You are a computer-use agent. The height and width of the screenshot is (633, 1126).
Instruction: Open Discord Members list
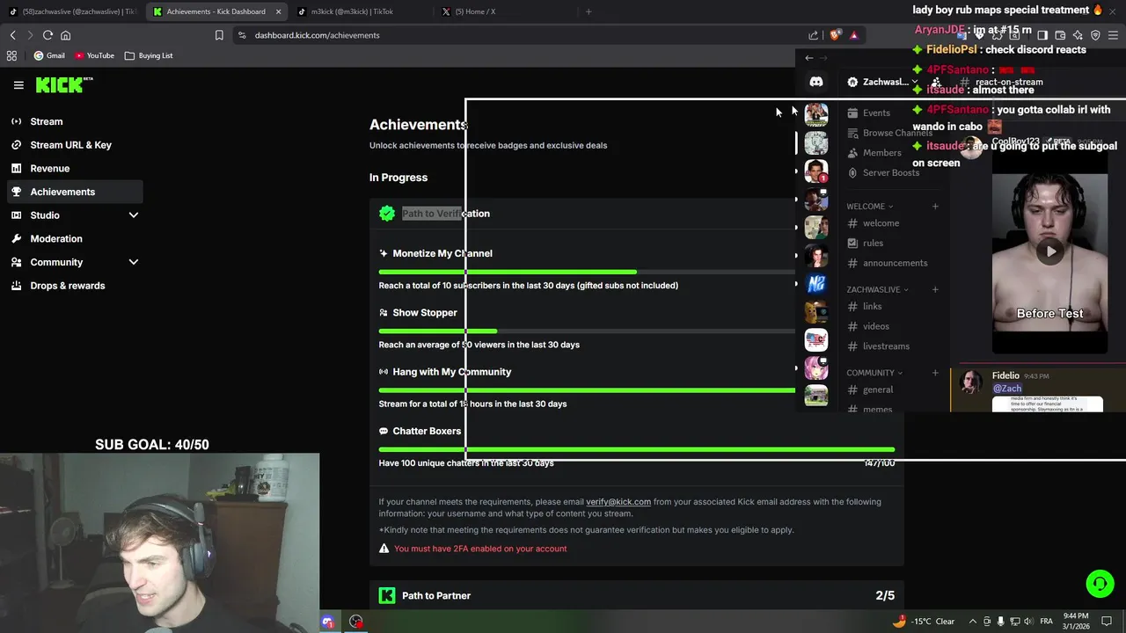[874, 153]
